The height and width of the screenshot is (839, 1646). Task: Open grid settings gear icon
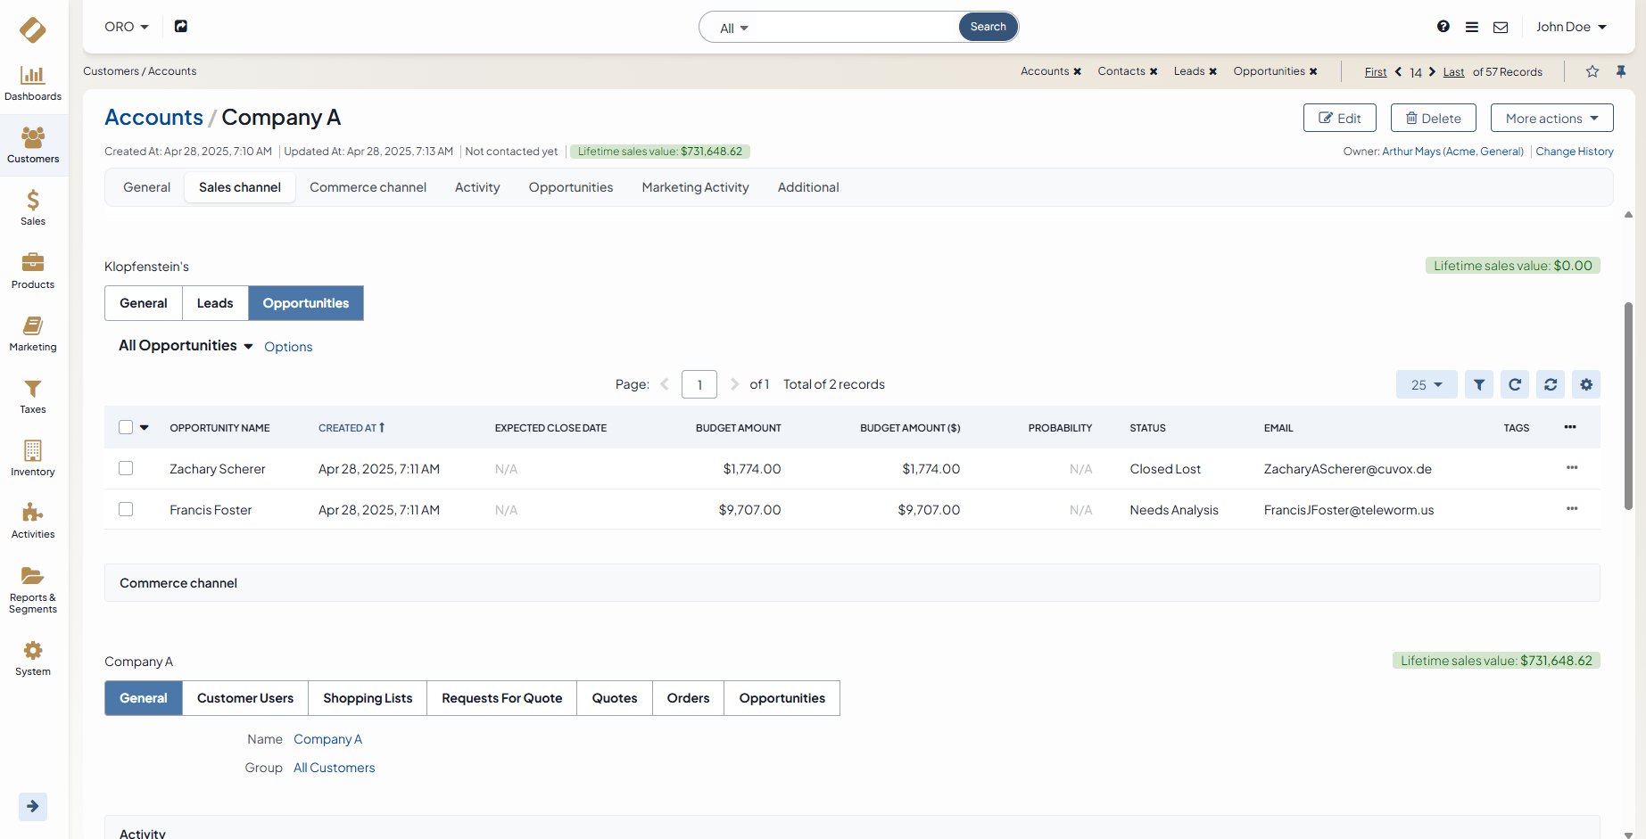(x=1585, y=384)
